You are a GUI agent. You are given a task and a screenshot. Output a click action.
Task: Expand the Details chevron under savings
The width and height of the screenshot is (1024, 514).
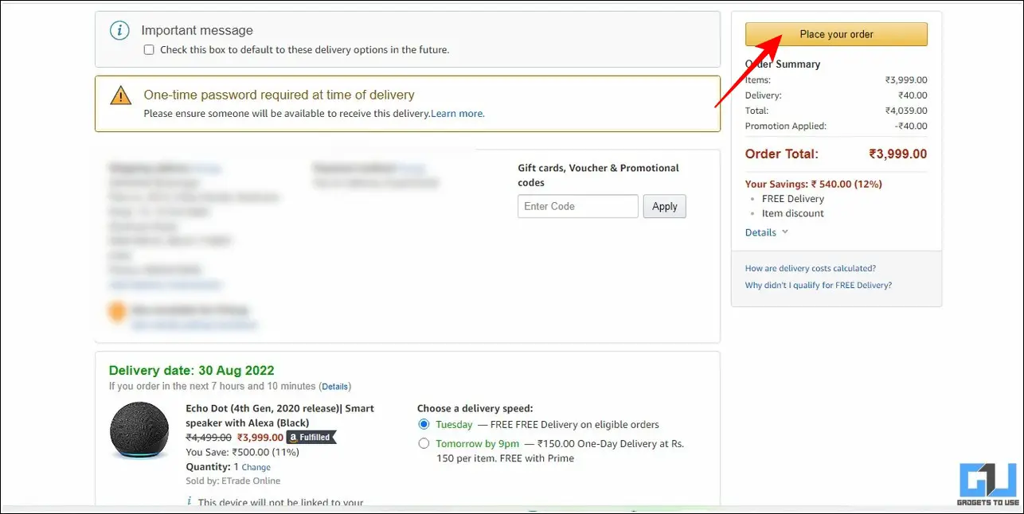point(785,232)
